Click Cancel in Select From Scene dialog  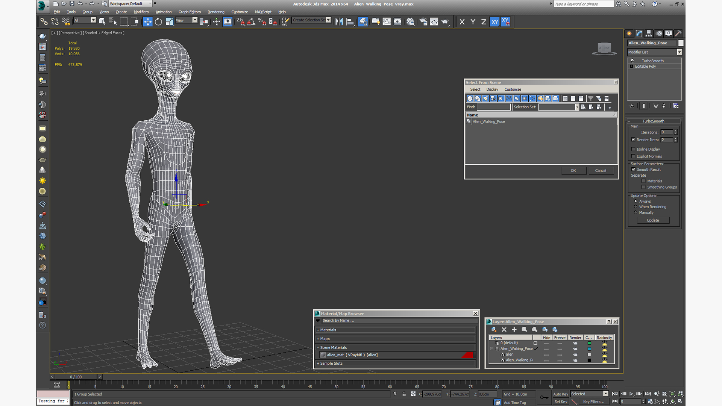pos(601,171)
